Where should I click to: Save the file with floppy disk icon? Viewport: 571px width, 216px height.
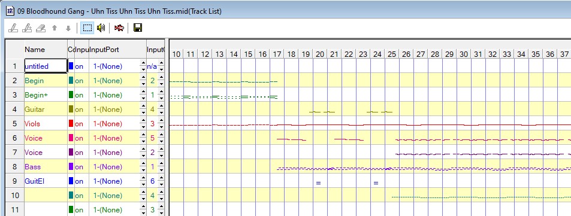138,28
